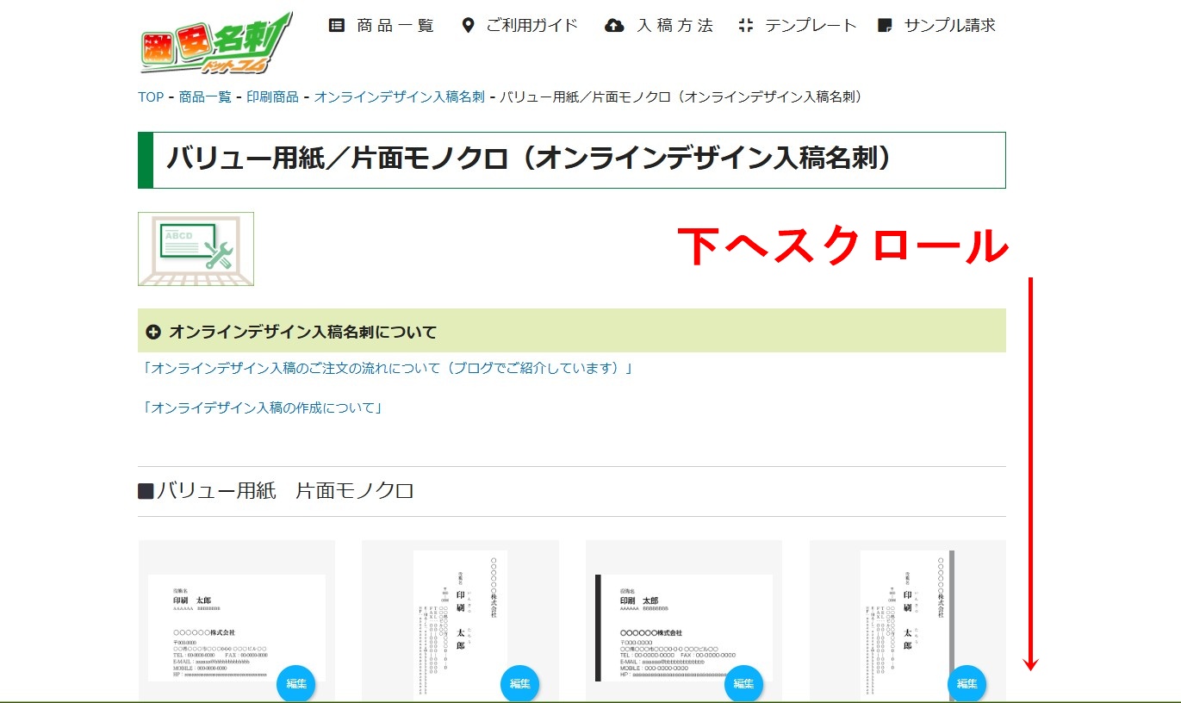Open the オンライデザイン入稿の作成について link
1181x703 pixels.
263,407
